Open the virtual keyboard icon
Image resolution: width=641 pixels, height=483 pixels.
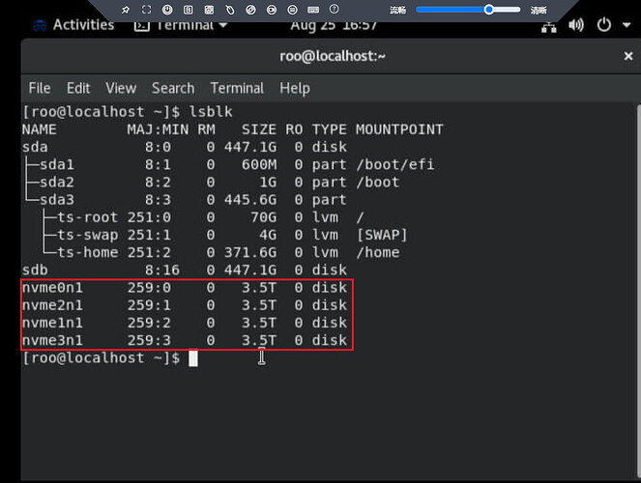(312, 10)
